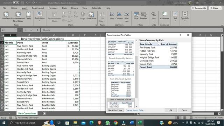Switch to the Home tab
The image size is (224, 126).
14,8
